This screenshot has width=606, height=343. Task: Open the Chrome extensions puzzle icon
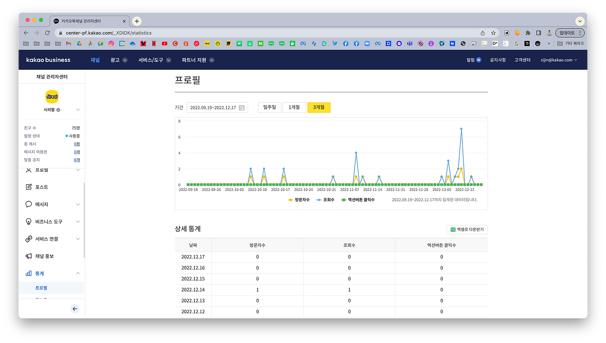point(528,33)
